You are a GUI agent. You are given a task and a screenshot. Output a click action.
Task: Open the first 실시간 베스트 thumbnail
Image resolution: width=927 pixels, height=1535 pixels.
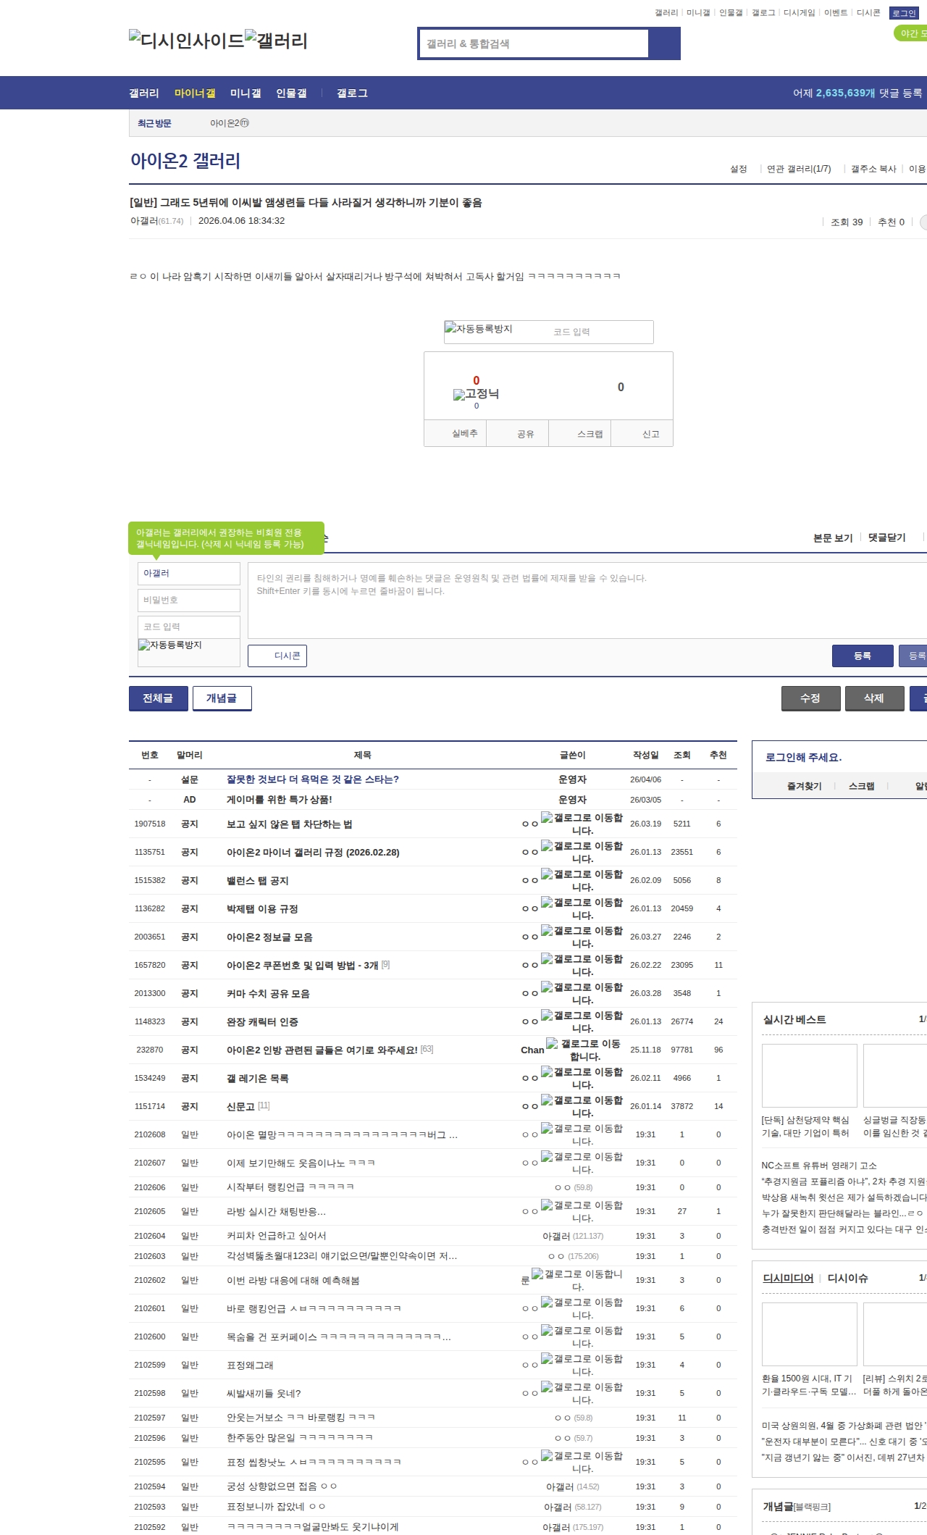click(x=809, y=1075)
